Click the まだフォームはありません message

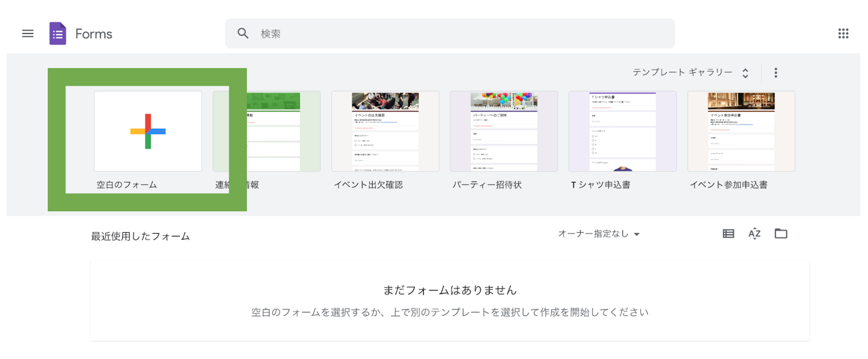click(x=450, y=290)
